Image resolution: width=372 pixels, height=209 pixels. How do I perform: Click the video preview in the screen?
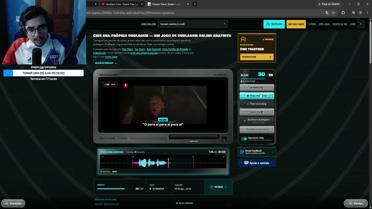click(x=163, y=105)
